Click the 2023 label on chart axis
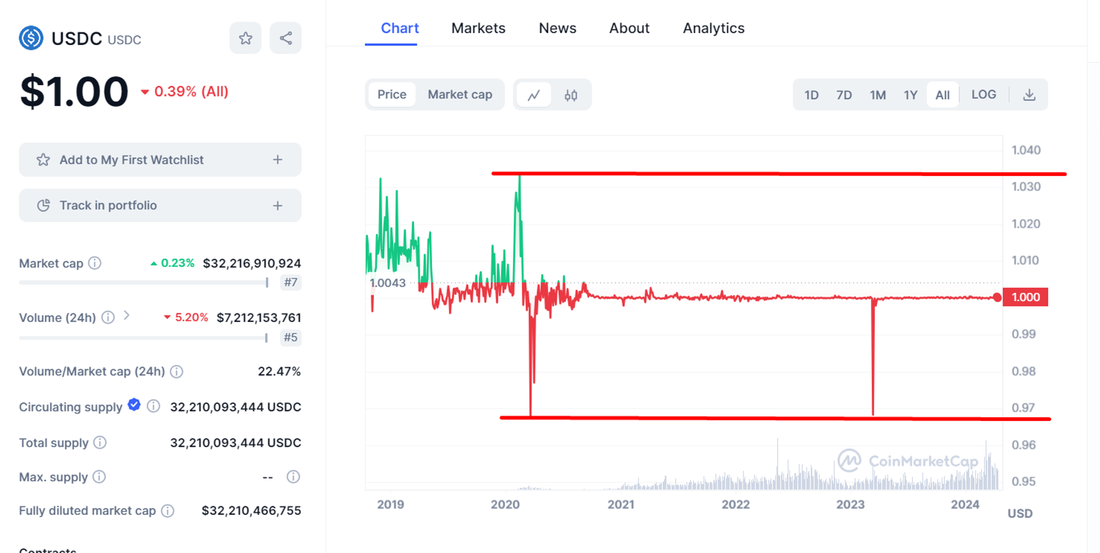 point(850,504)
